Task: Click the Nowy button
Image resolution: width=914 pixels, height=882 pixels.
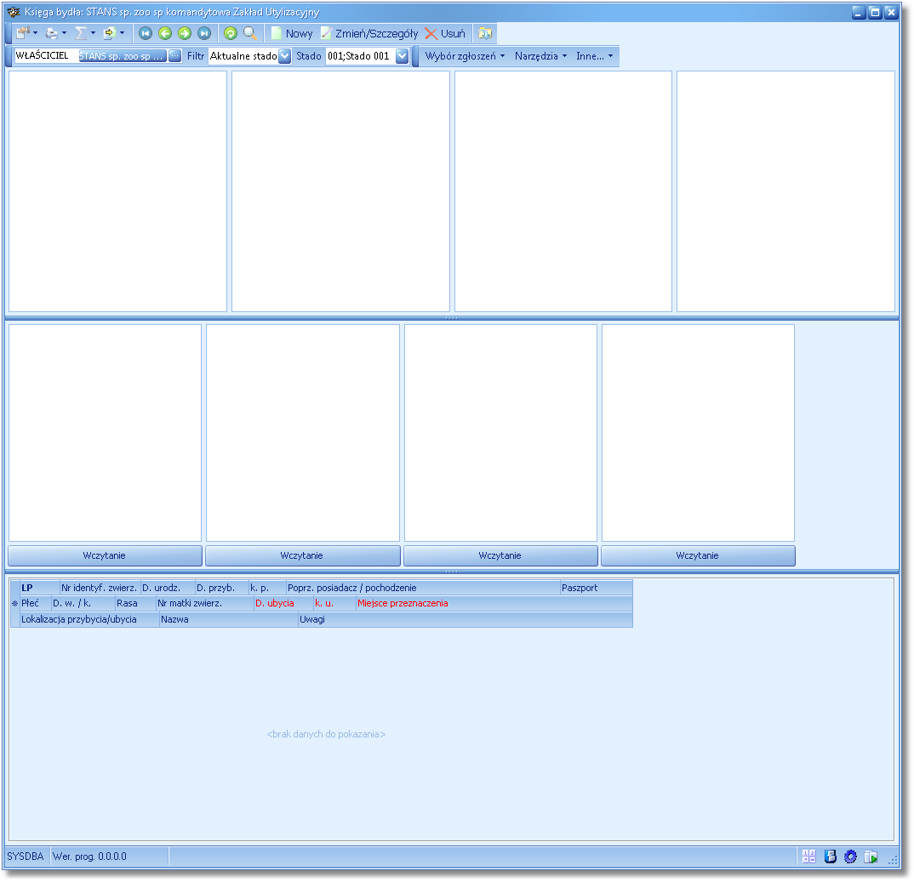Action: [x=292, y=33]
